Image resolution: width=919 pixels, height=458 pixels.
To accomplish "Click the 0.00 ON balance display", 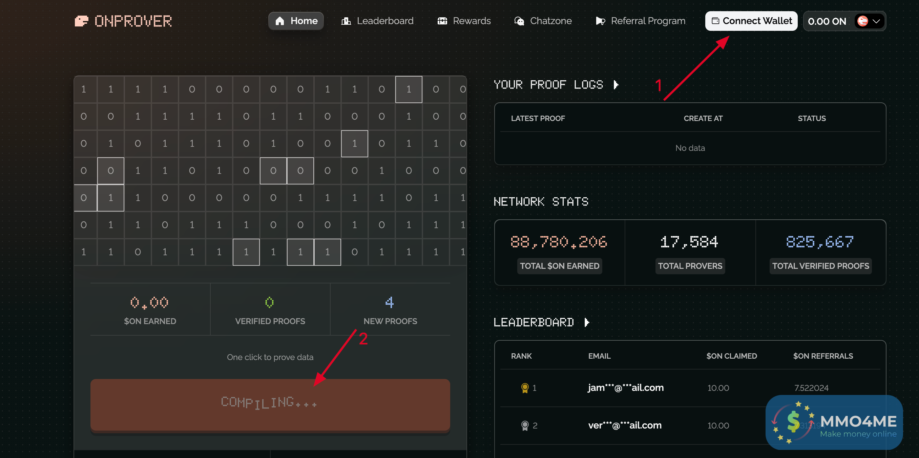I will point(827,21).
